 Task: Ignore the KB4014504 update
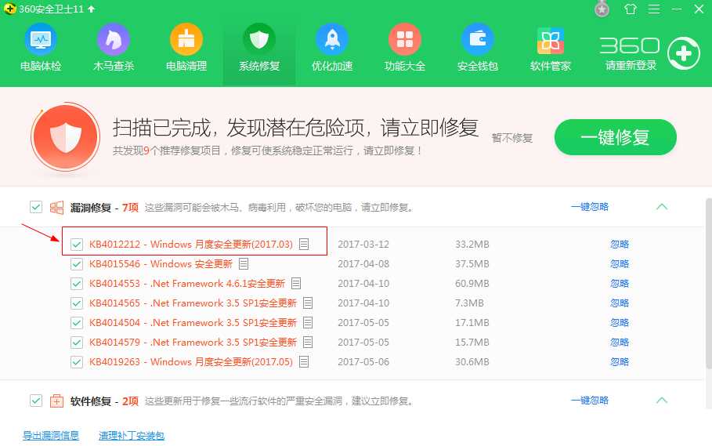[620, 322]
